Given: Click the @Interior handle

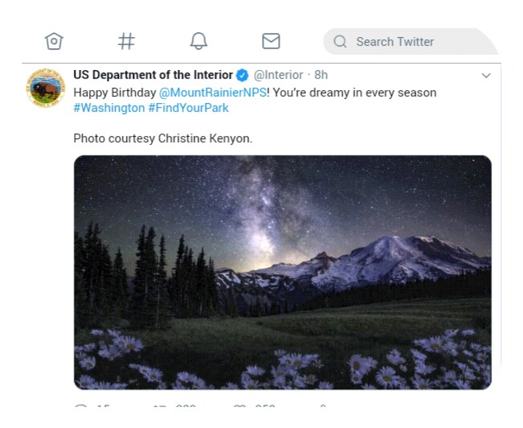Looking at the screenshot, I should point(279,76).
